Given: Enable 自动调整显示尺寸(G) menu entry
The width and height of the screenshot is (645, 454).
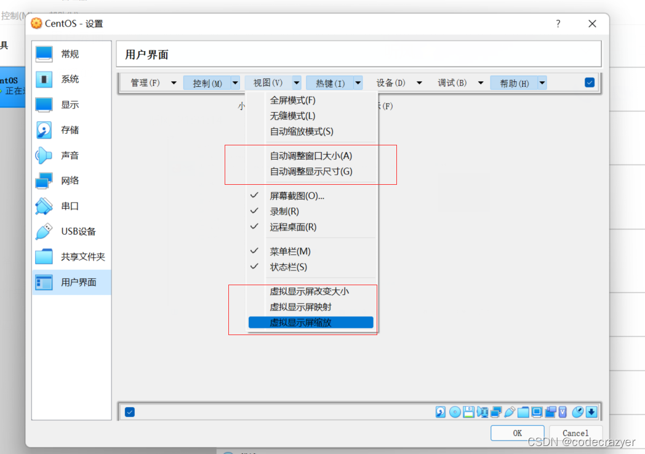Looking at the screenshot, I should tap(312, 171).
